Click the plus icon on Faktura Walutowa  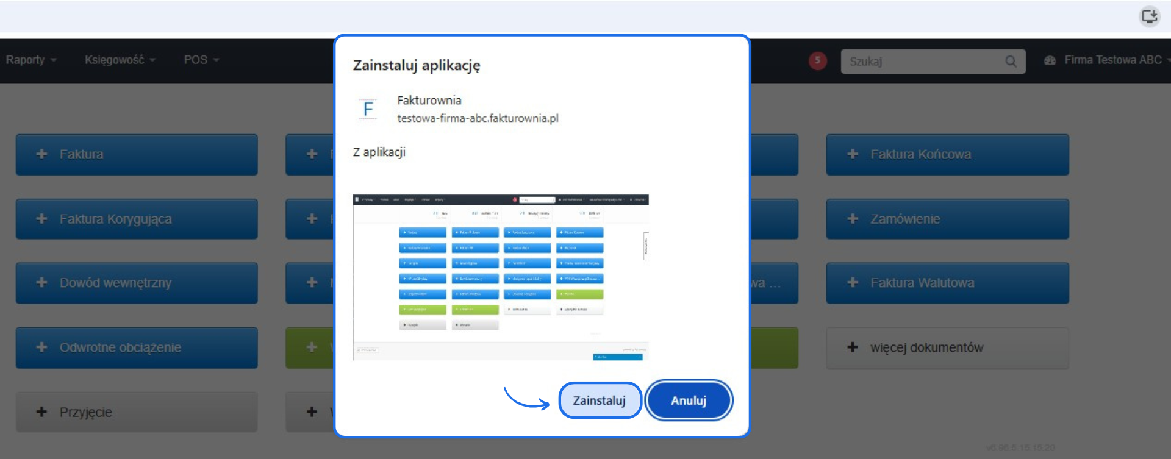click(x=853, y=282)
